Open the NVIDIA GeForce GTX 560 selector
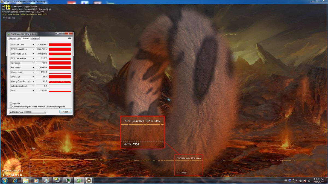The width and height of the screenshot is (328, 184). 27,112
